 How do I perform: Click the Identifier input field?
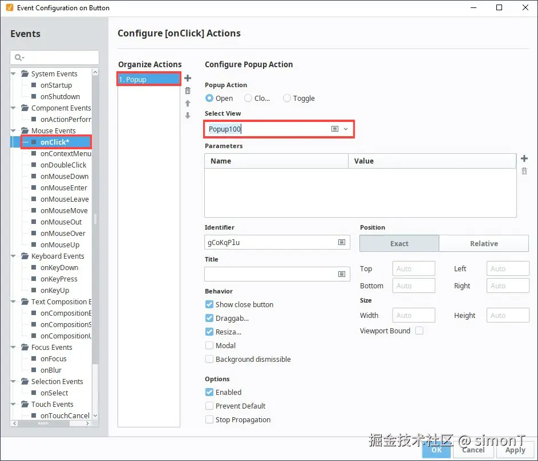click(277, 242)
